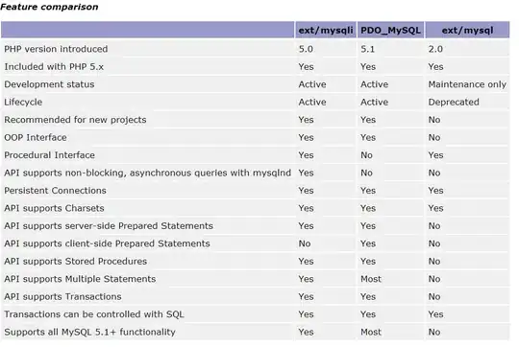Click the ext/mysql column header
This screenshot has width=519, height=347.
tap(467, 31)
